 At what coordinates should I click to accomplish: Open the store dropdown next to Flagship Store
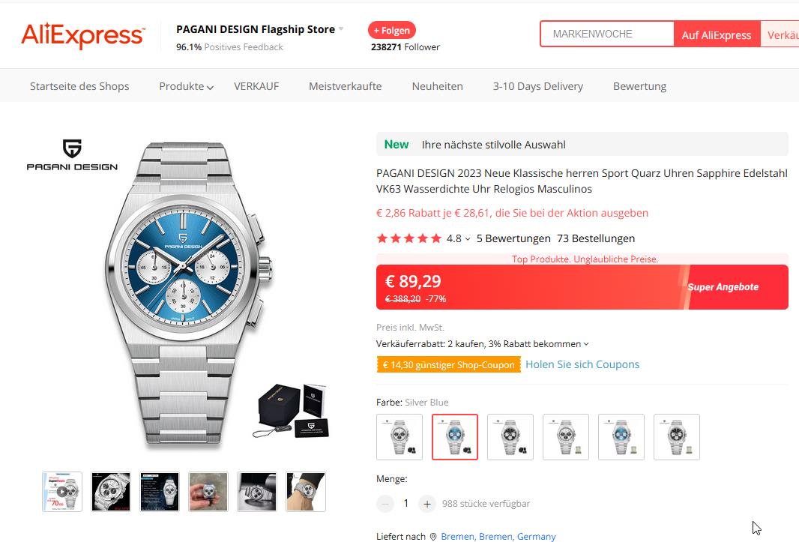coord(341,29)
